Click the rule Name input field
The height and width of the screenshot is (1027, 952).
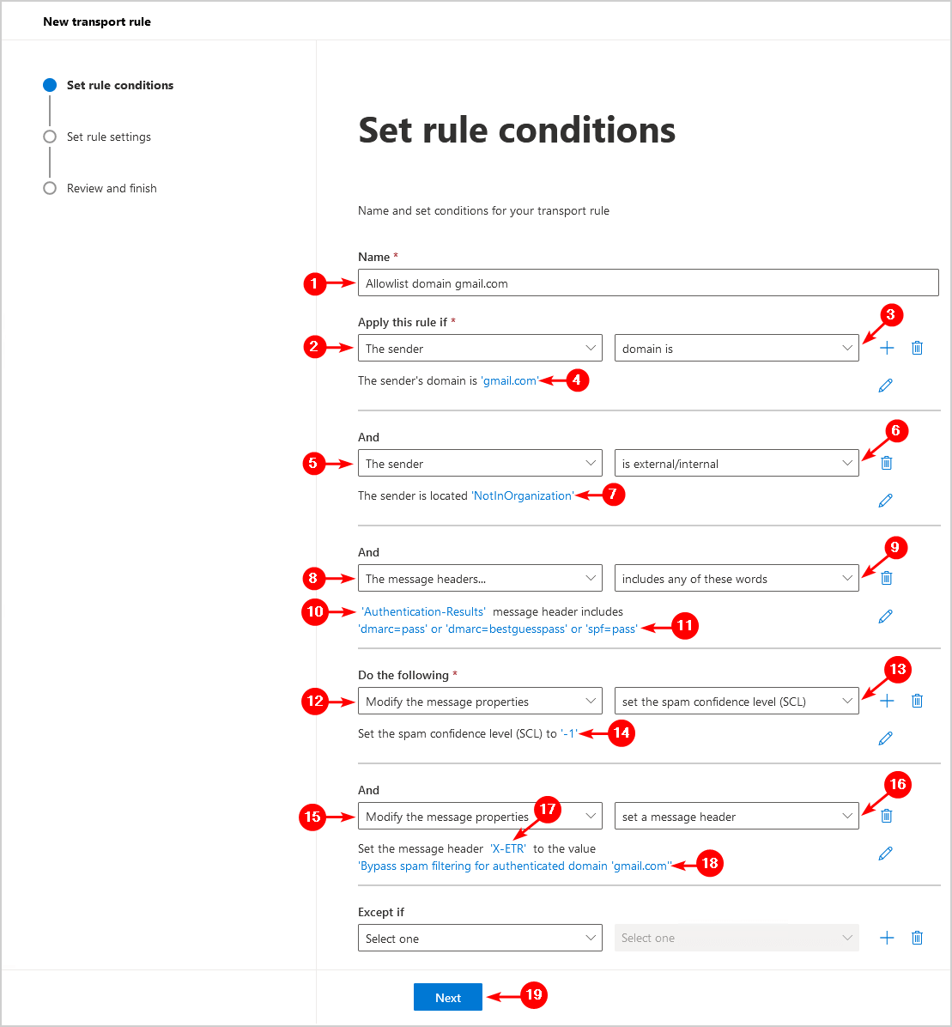click(x=648, y=283)
